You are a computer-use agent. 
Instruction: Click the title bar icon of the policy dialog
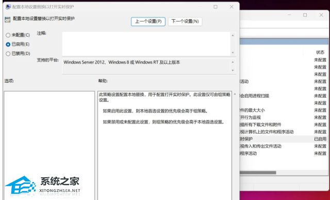point(8,7)
